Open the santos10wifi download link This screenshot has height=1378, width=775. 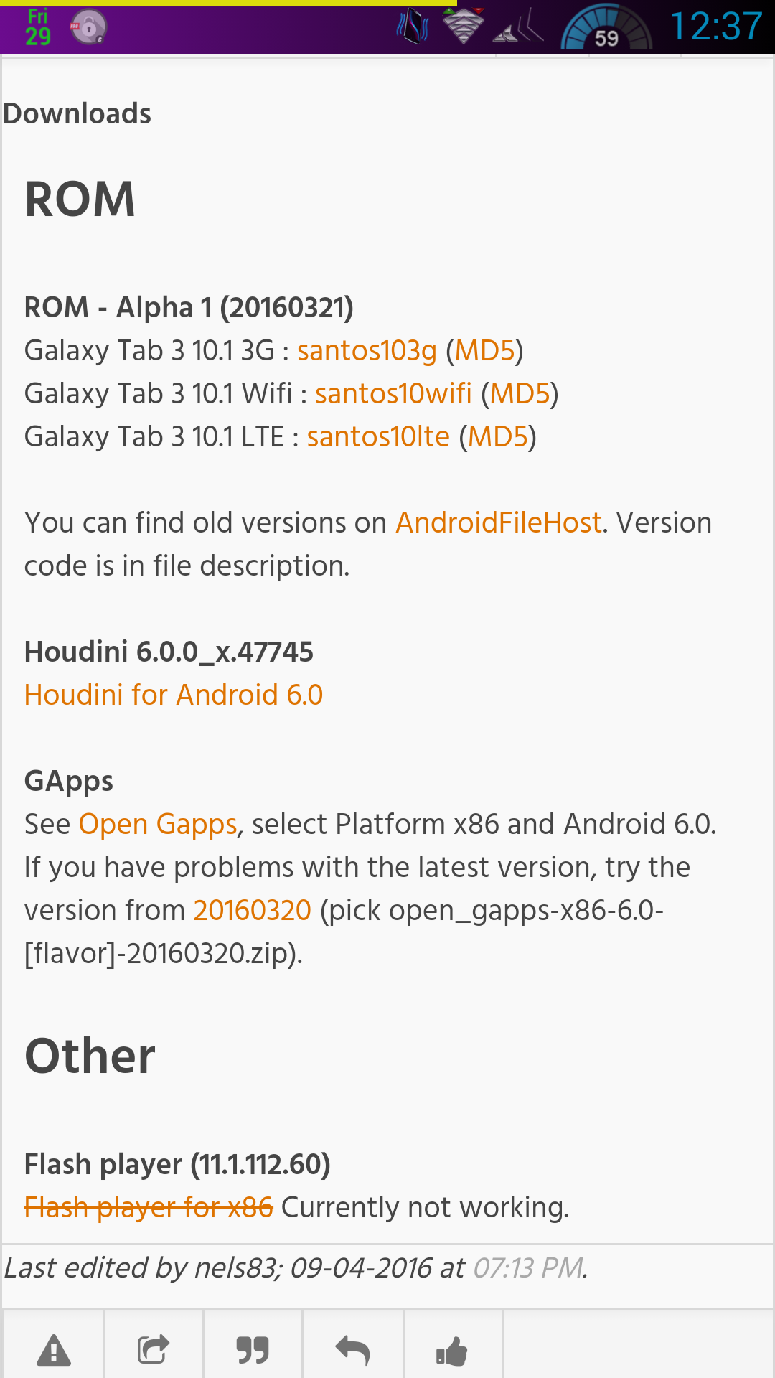tap(393, 393)
